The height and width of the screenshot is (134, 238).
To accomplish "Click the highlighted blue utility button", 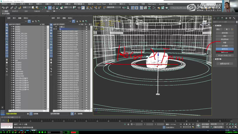I will click(225, 49).
